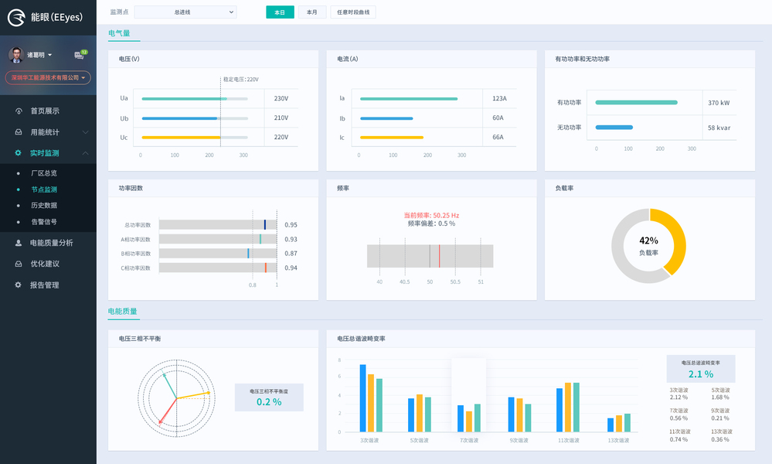Screen dimensions: 772x464
Task: Expand the 用能统计 chevron
Action: click(x=85, y=132)
